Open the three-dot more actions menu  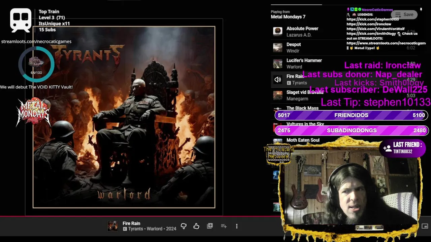[237, 226]
